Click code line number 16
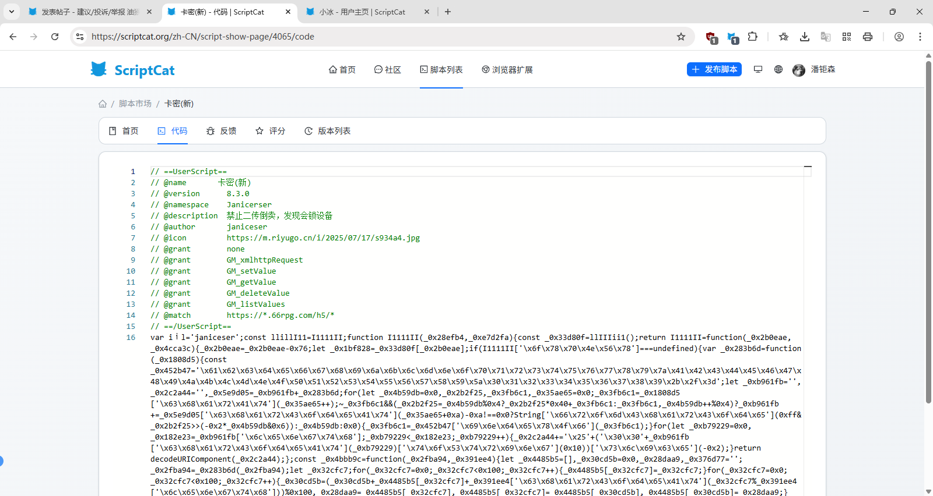The width and height of the screenshot is (933, 496). (131, 338)
